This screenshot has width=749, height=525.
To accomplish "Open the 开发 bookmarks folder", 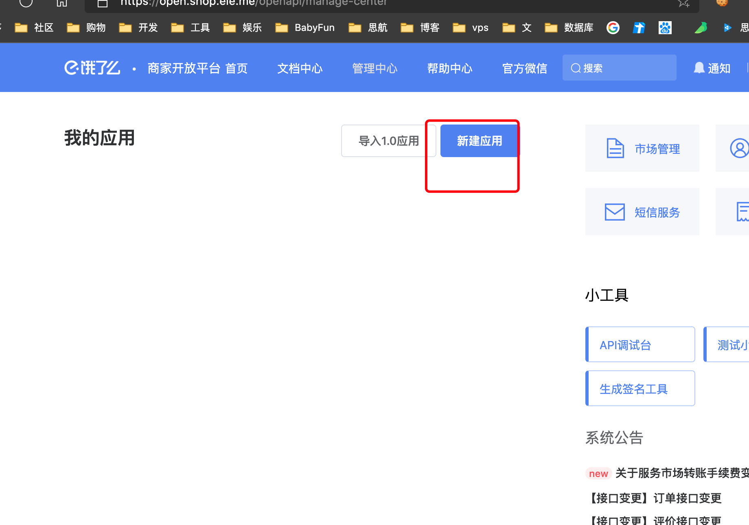I will [x=138, y=28].
